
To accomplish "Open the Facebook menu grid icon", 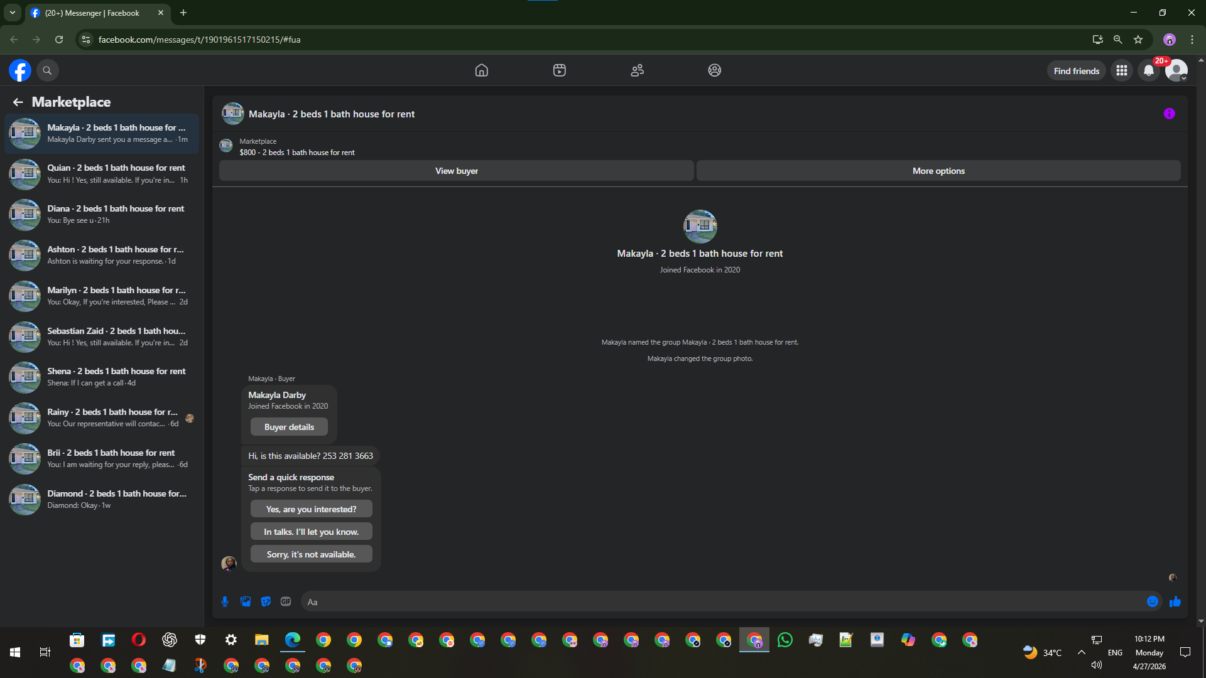I will [x=1121, y=71].
